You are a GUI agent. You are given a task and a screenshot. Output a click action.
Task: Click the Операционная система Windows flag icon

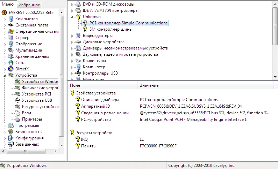coord(11,31)
